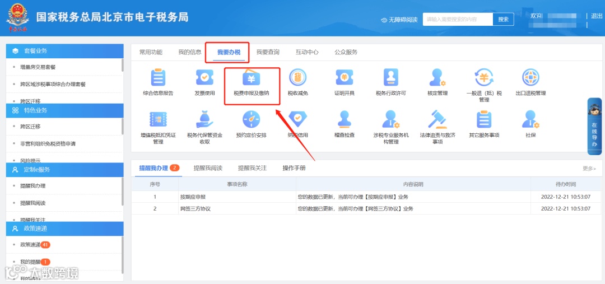Open 税务行政许可 icon

(391, 77)
